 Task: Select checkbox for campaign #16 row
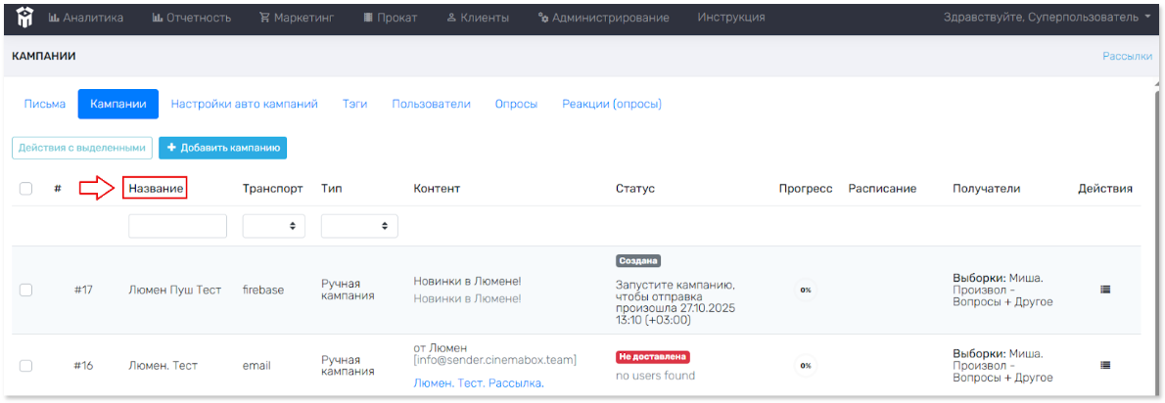26,366
